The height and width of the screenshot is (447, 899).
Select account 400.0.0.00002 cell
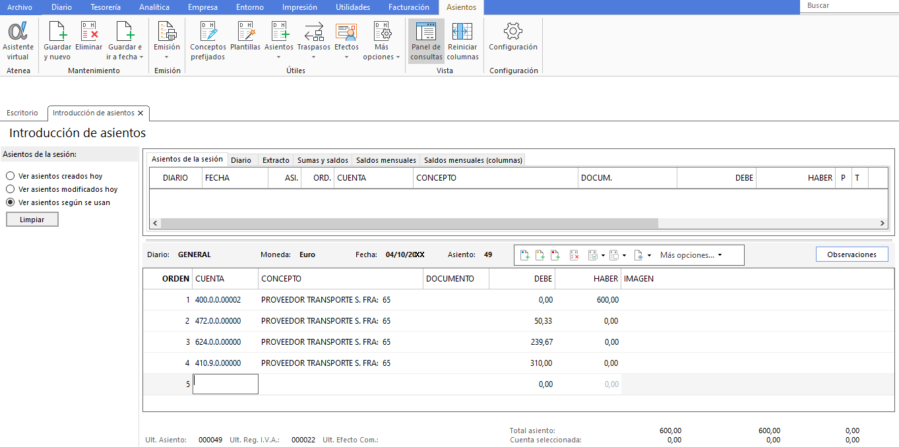225,300
